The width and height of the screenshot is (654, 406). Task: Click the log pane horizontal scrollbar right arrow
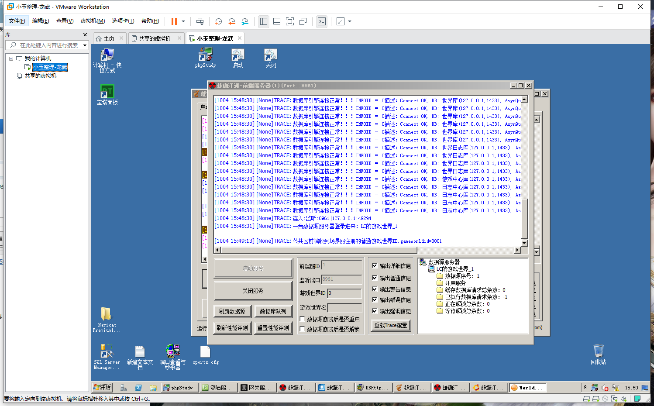517,250
